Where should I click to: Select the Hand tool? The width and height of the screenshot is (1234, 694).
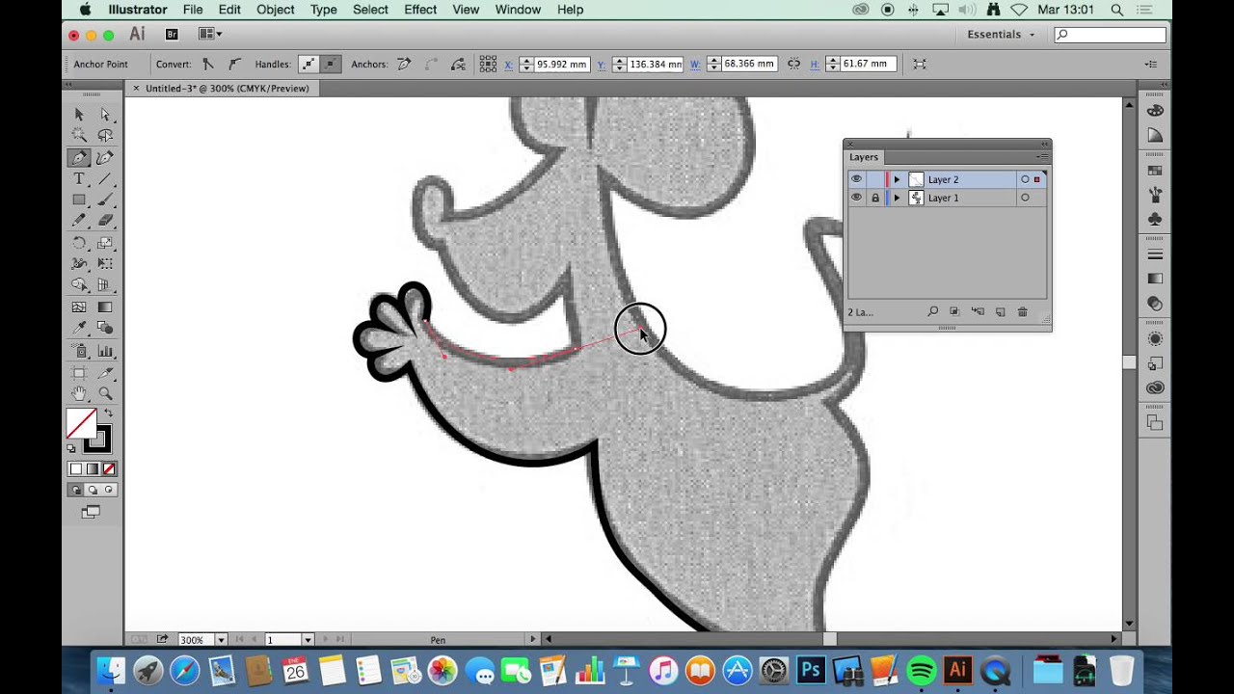[x=79, y=393]
